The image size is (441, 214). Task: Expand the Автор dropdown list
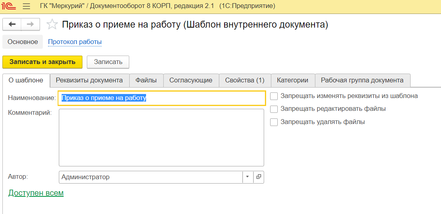click(x=247, y=177)
